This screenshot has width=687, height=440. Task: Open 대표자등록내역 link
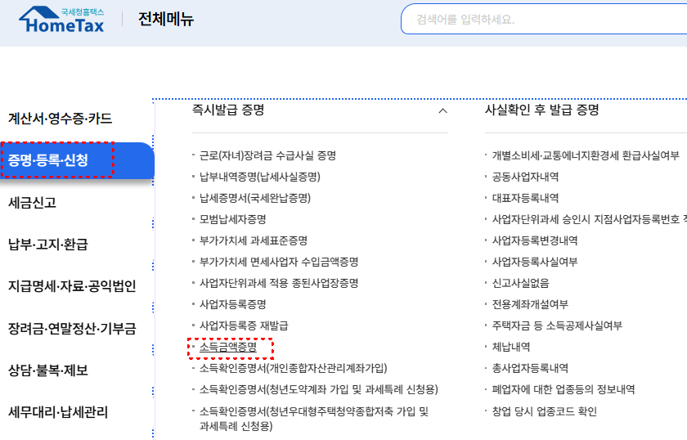pyautogui.click(x=525, y=198)
